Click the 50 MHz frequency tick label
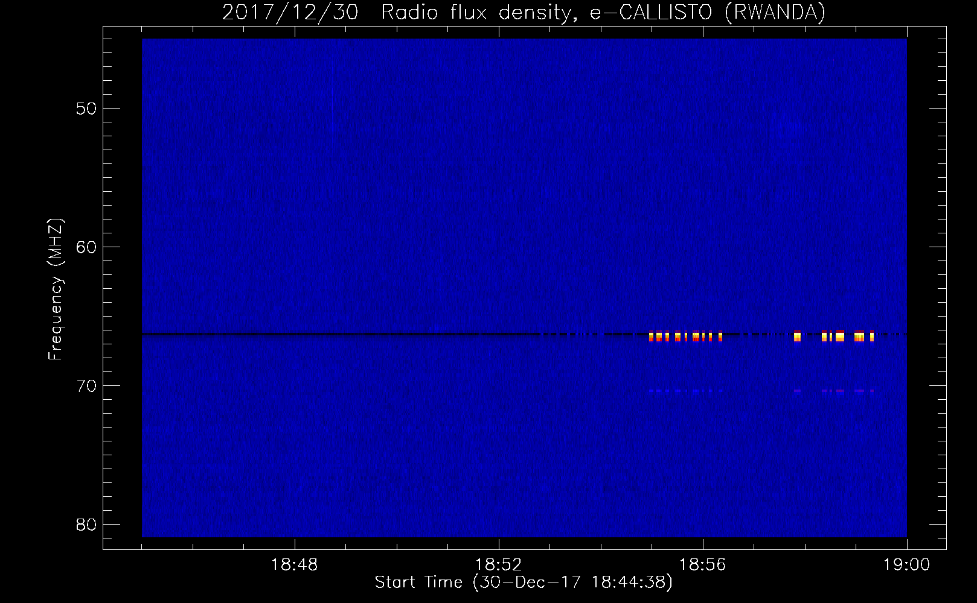This screenshot has height=603, width=977. (x=86, y=109)
